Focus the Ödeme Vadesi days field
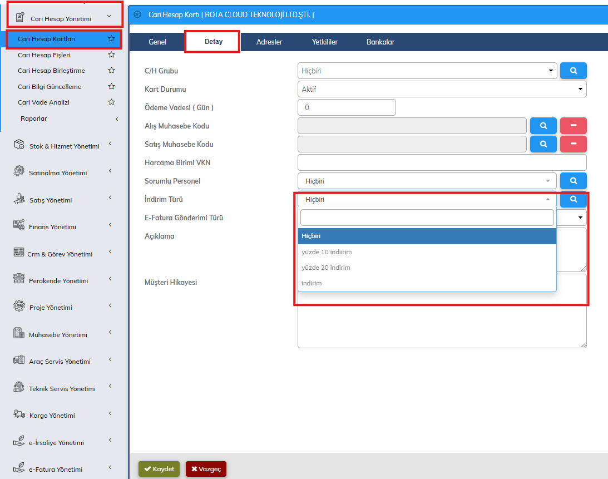Viewport: 608px width, 479px height. 347,107
